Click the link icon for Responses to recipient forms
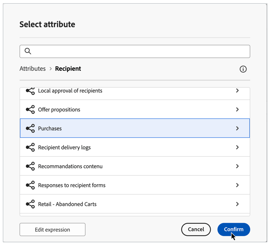 pos(30,185)
